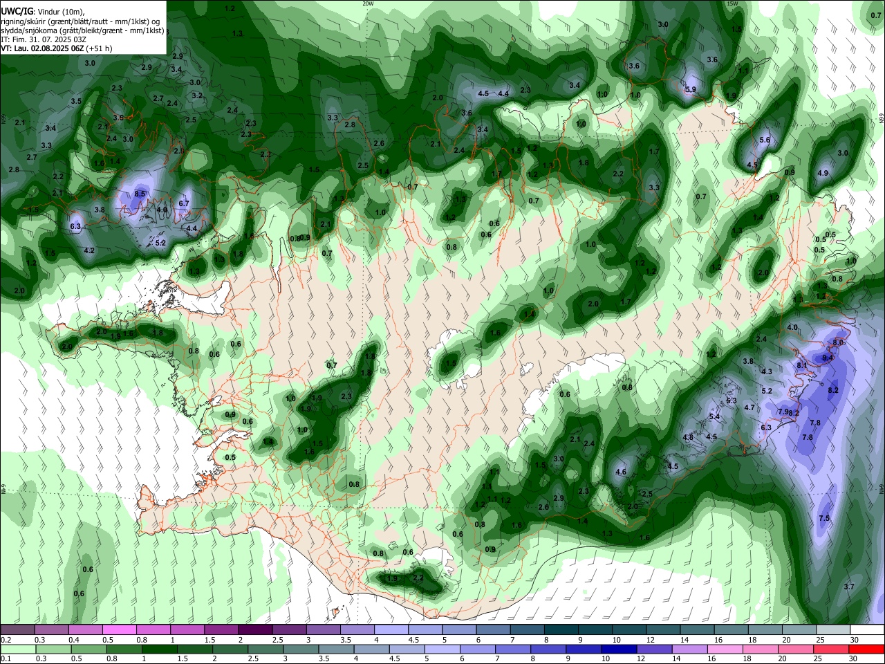Click the 4.2 value west of the Westfjords
The height and width of the screenshot is (664, 885).
(x=89, y=251)
